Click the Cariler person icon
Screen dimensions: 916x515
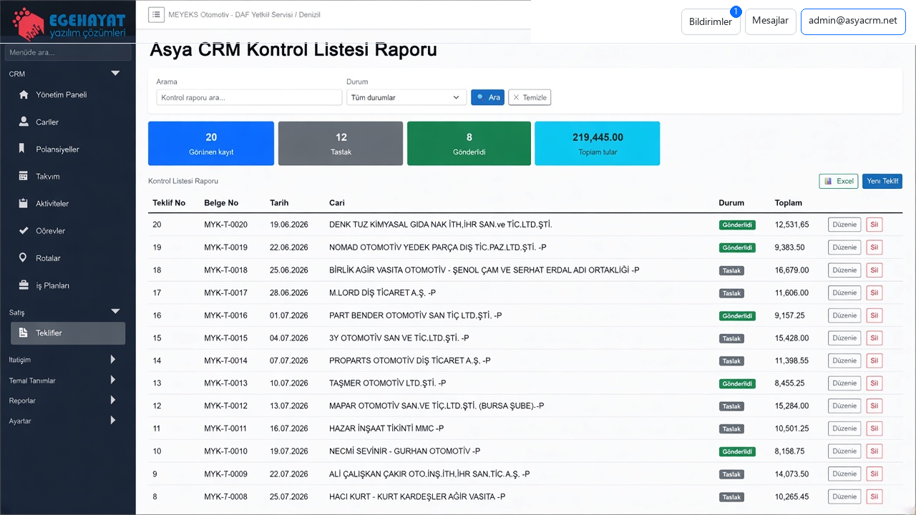click(x=24, y=122)
